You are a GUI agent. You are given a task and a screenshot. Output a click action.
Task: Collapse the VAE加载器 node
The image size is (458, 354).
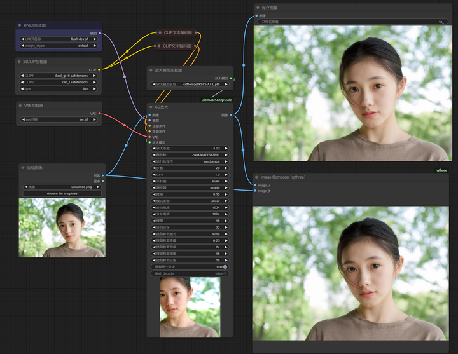point(19,106)
